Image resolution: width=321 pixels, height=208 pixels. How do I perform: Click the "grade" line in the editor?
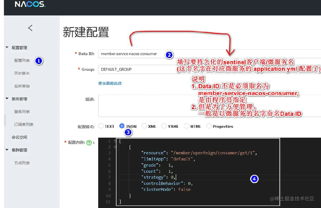157,165
